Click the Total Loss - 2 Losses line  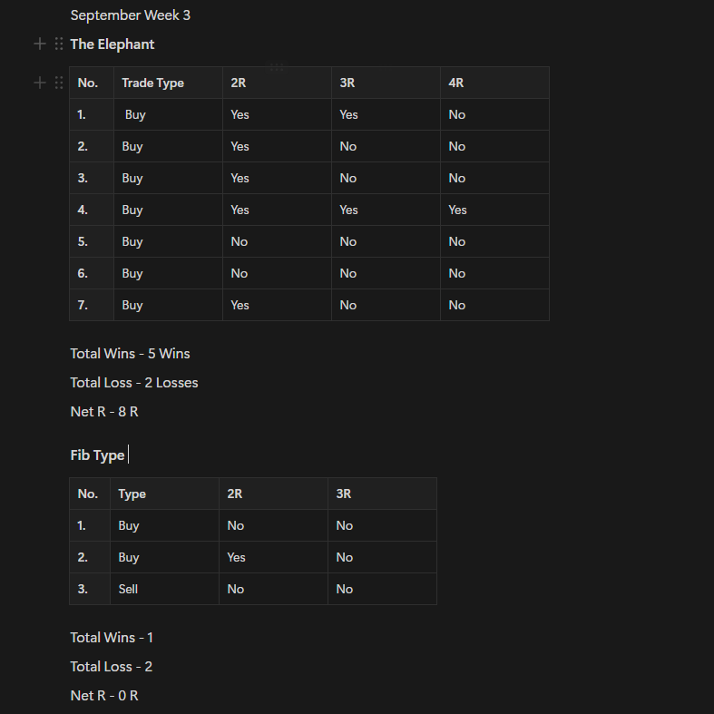[133, 382]
